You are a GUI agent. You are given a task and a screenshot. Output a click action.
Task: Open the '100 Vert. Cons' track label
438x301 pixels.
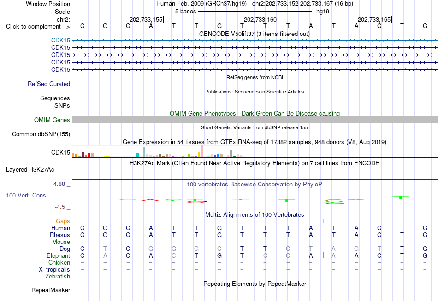(26, 195)
